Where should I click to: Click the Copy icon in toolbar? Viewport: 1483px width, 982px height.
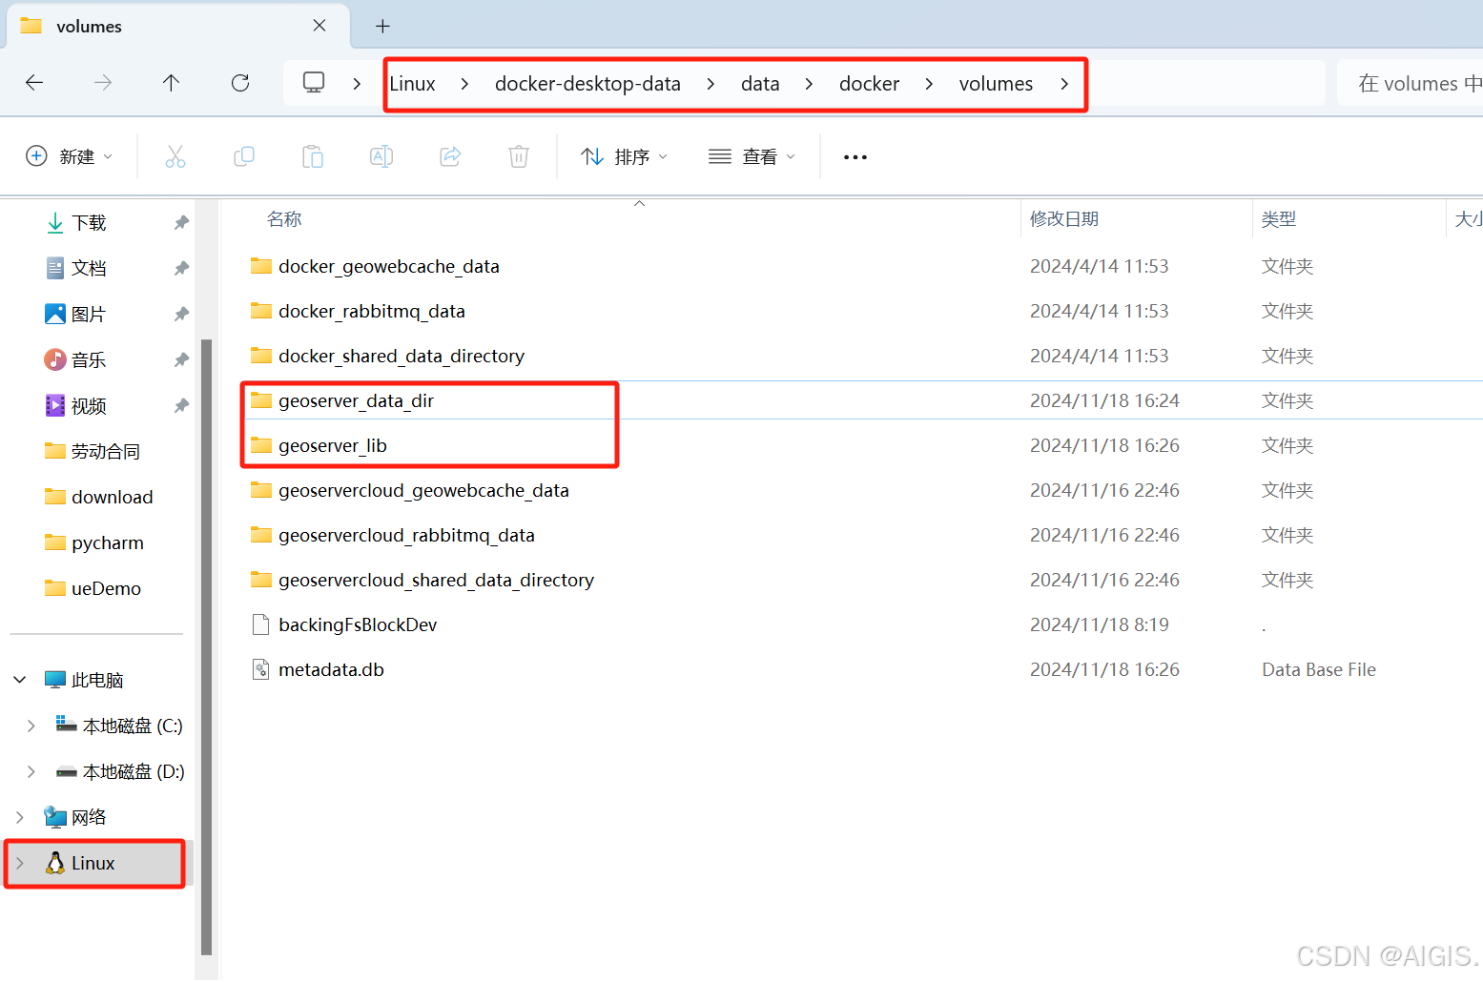click(244, 156)
